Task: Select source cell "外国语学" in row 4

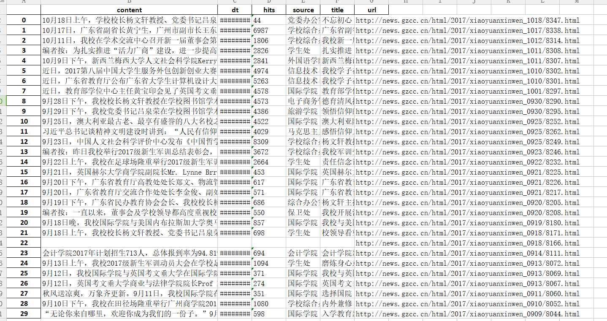Action: (303, 60)
